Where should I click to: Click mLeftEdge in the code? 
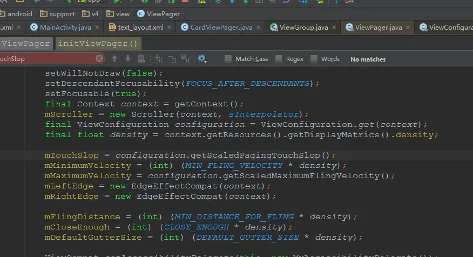(x=69, y=186)
